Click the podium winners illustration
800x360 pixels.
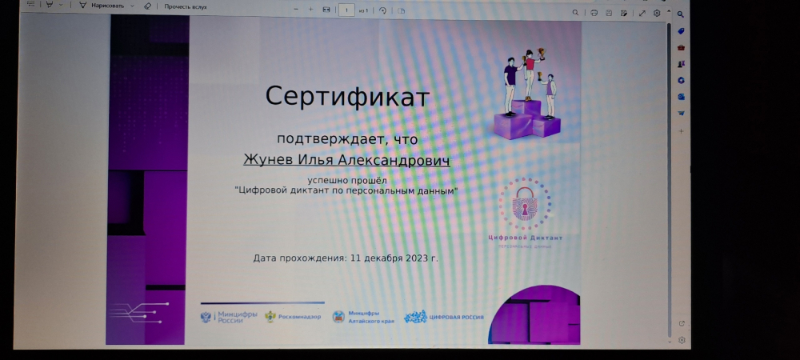click(527, 94)
